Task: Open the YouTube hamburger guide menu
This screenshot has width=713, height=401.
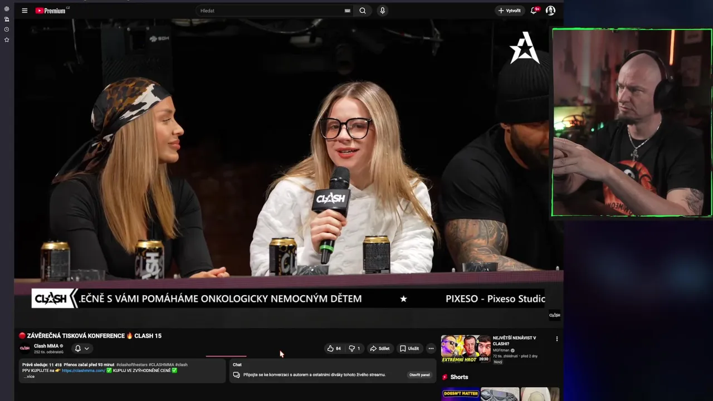Action: 25,11
